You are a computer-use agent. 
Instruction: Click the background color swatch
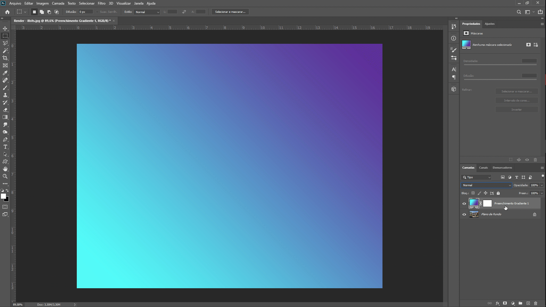pyautogui.click(x=7, y=200)
